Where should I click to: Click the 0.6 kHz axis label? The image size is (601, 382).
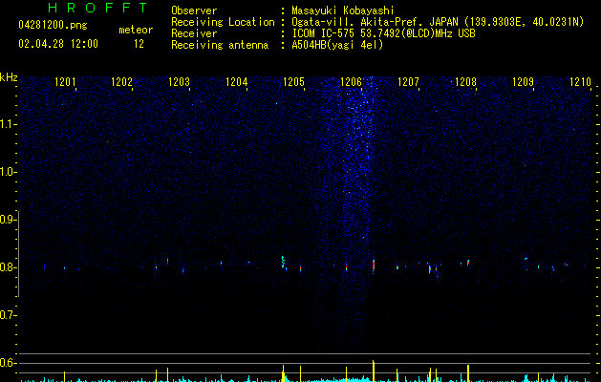pyautogui.click(x=8, y=363)
